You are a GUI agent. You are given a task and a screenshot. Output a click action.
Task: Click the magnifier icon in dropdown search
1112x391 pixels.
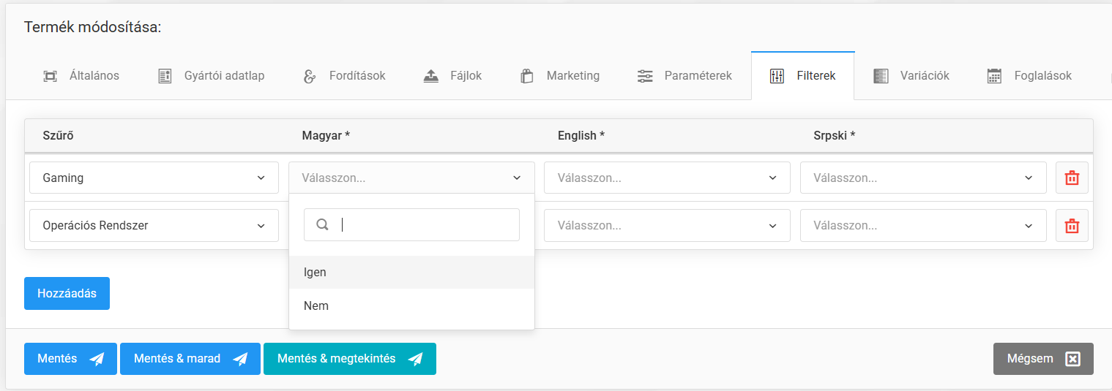(322, 225)
